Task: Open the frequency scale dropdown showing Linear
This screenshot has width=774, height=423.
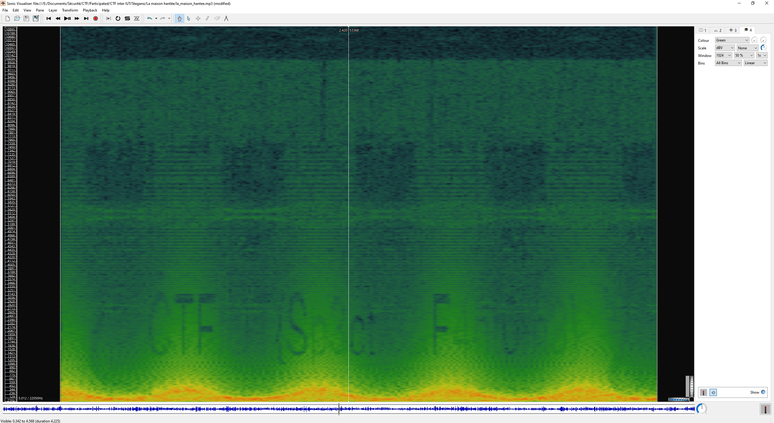Action: coord(756,63)
